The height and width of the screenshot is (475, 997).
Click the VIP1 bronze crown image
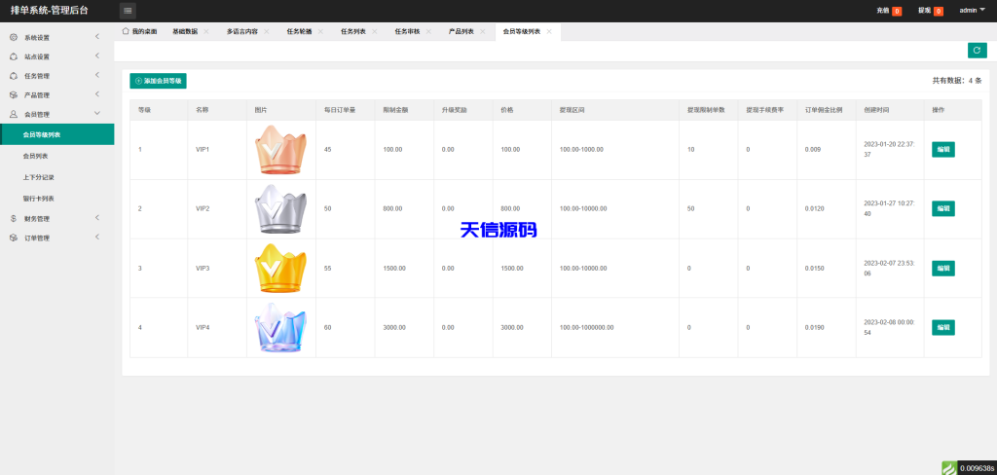click(279, 150)
